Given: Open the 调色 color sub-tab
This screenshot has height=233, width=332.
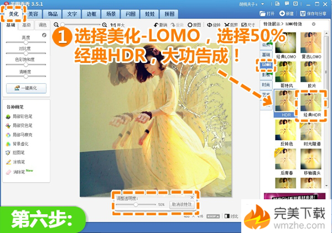Looking at the screenshot, I should [43, 25].
